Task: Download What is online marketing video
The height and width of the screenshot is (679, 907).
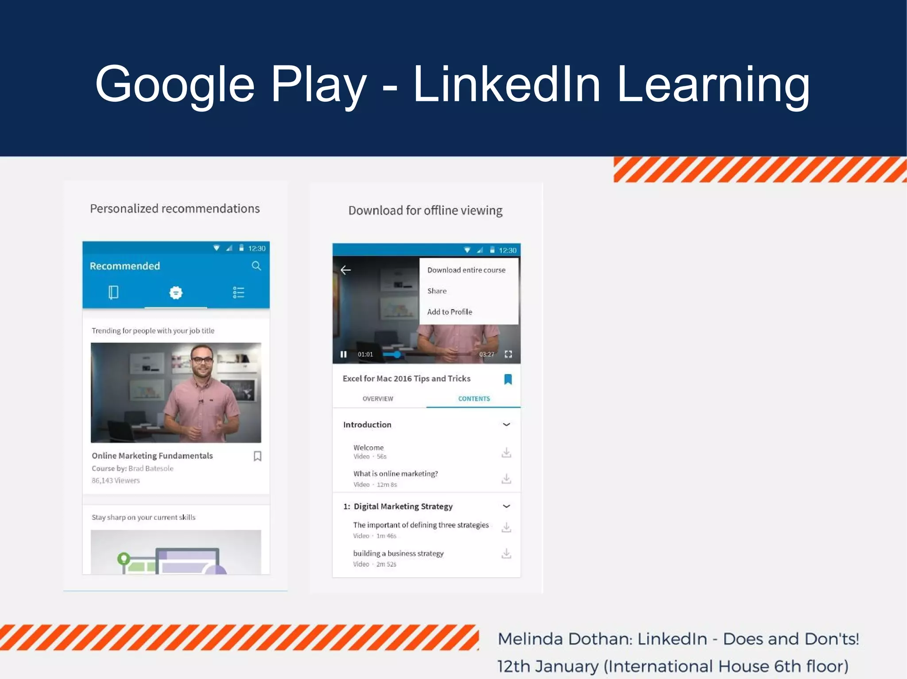Action: 506,479
